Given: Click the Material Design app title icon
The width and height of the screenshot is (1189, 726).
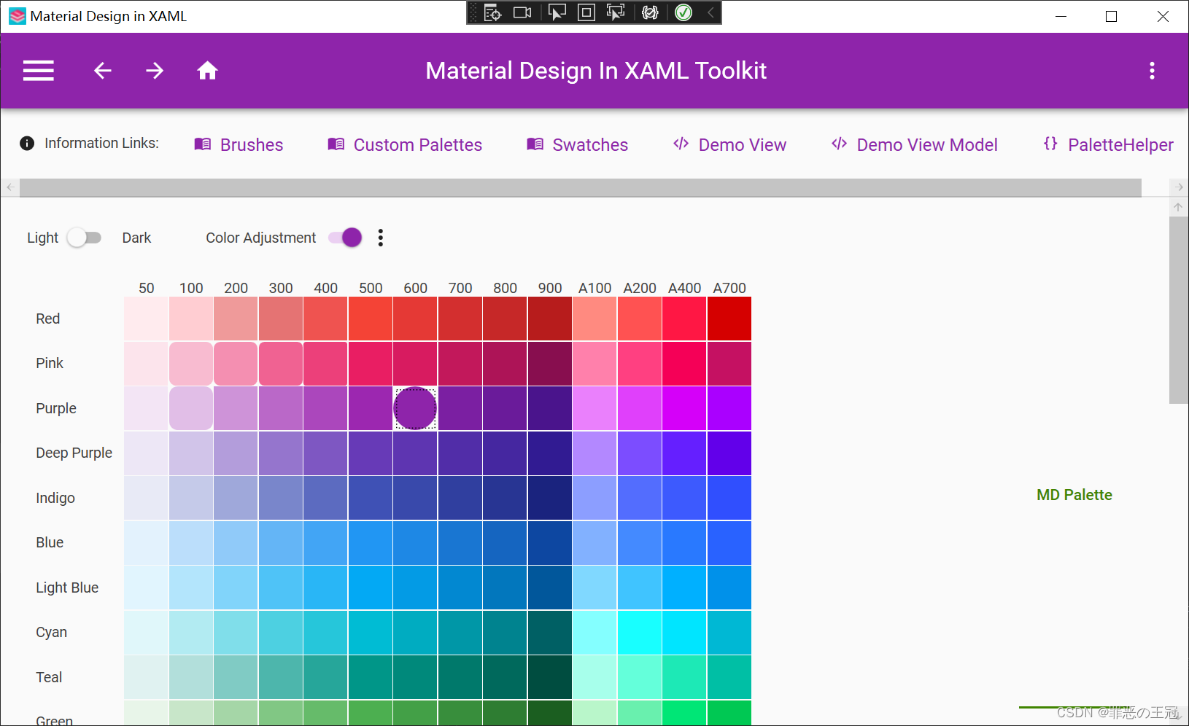Looking at the screenshot, I should click(x=18, y=16).
